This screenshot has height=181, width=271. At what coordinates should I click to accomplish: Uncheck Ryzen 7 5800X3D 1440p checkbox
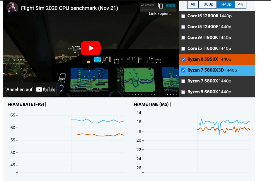(183, 70)
